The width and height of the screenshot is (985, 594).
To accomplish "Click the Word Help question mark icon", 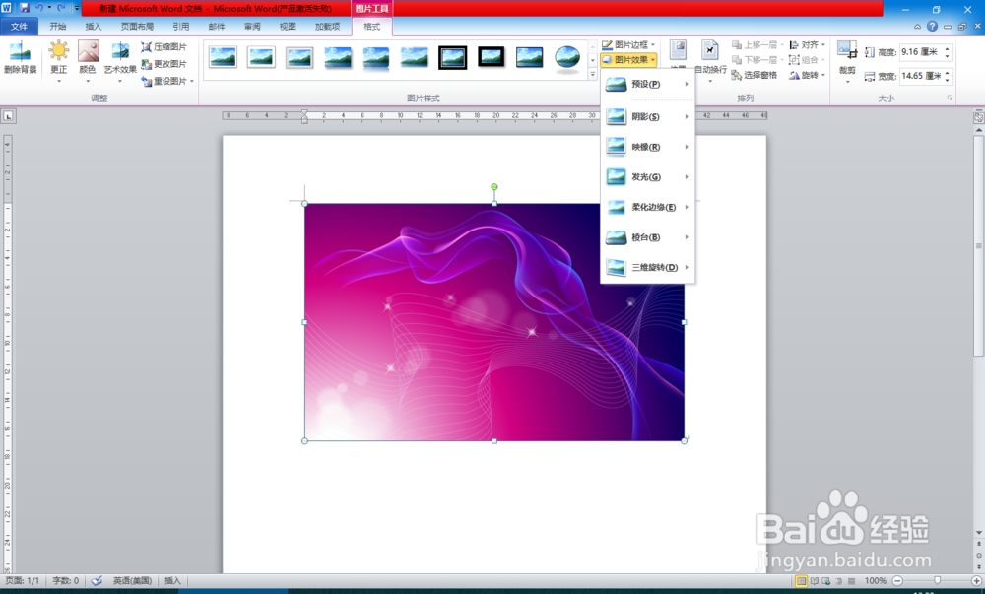I will click(x=932, y=27).
